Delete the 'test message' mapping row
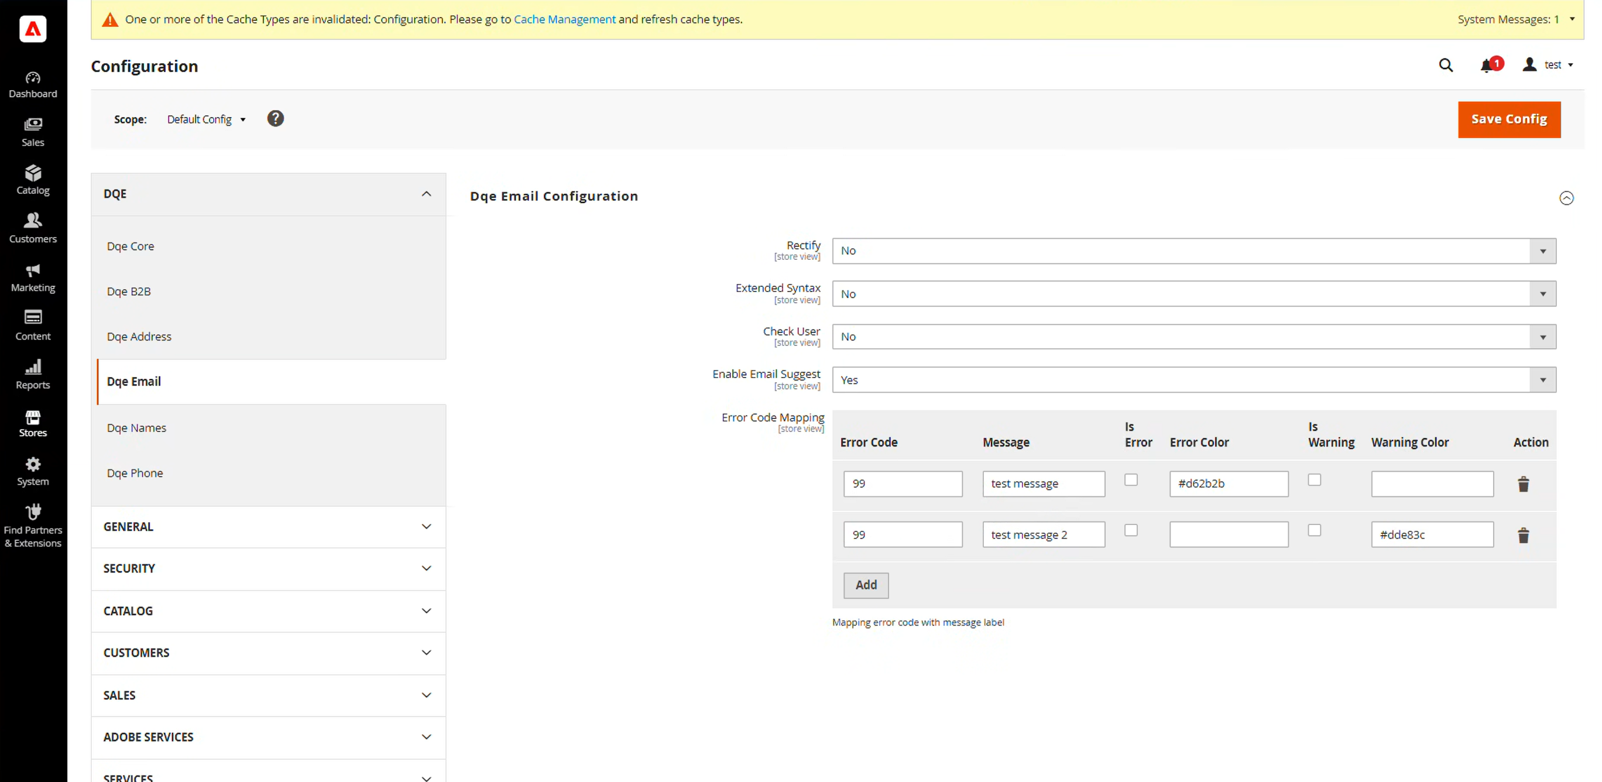The width and height of the screenshot is (1602, 782). [x=1523, y=484]
